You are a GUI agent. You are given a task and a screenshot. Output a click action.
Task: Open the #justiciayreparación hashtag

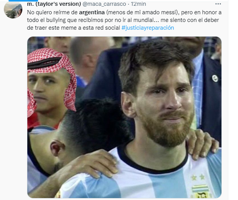(147, 28)
